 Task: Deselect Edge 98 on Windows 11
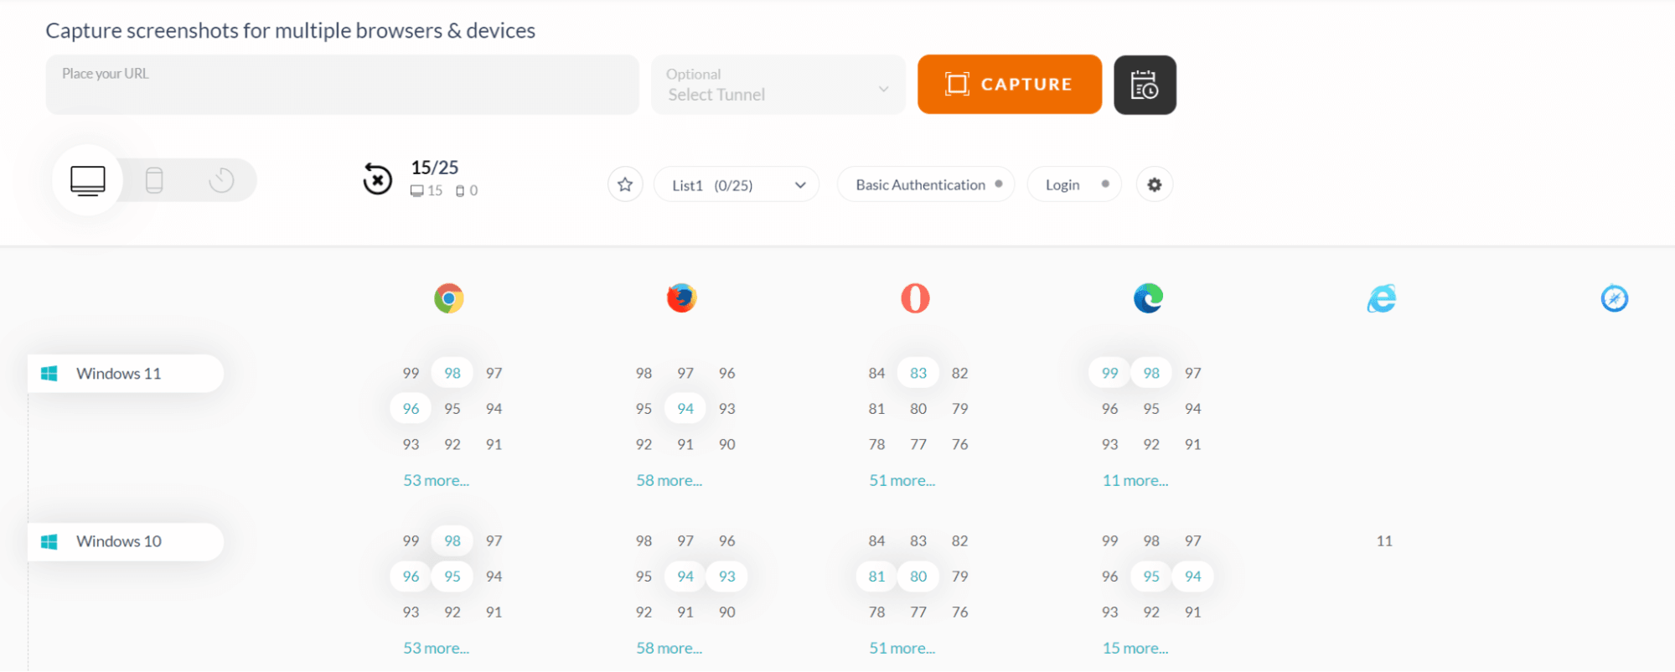(1151, 373)
